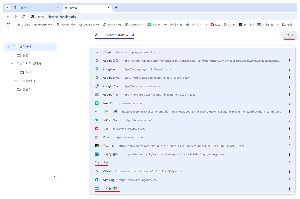Select 은행 folder in sidebar tree

pyautogui.click(x=23, y=55)
